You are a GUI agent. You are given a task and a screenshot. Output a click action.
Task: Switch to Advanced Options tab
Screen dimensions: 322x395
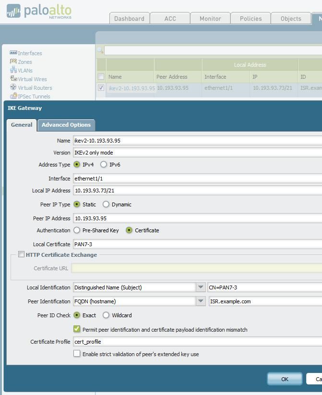[66, 125]
